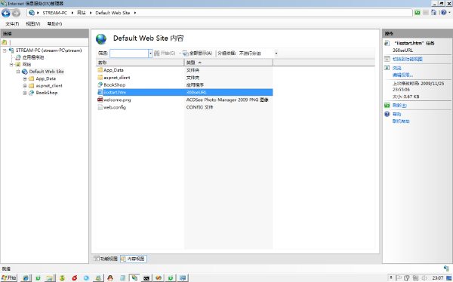
Task: Select STREAM-PC in the breadcrumb bar
Action: (55, 13)
